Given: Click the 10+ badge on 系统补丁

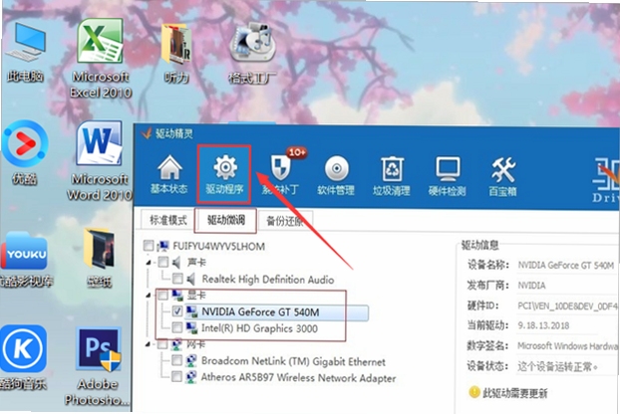Looking at the screenshot, I should click(297, 152).
